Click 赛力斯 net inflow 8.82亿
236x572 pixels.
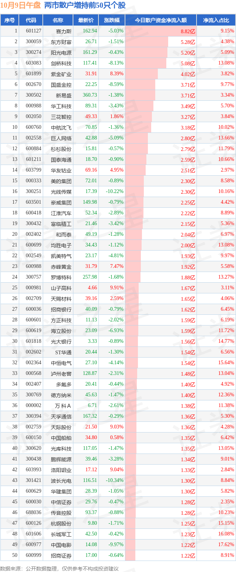188,31
